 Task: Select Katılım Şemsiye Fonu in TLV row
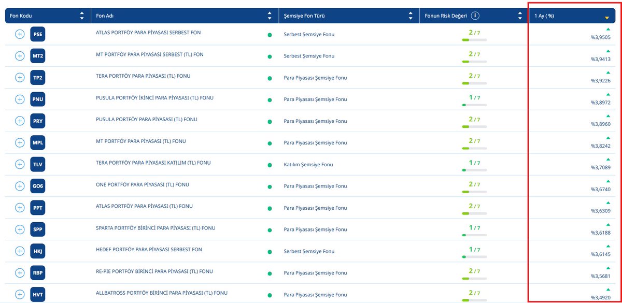point(308,165)
